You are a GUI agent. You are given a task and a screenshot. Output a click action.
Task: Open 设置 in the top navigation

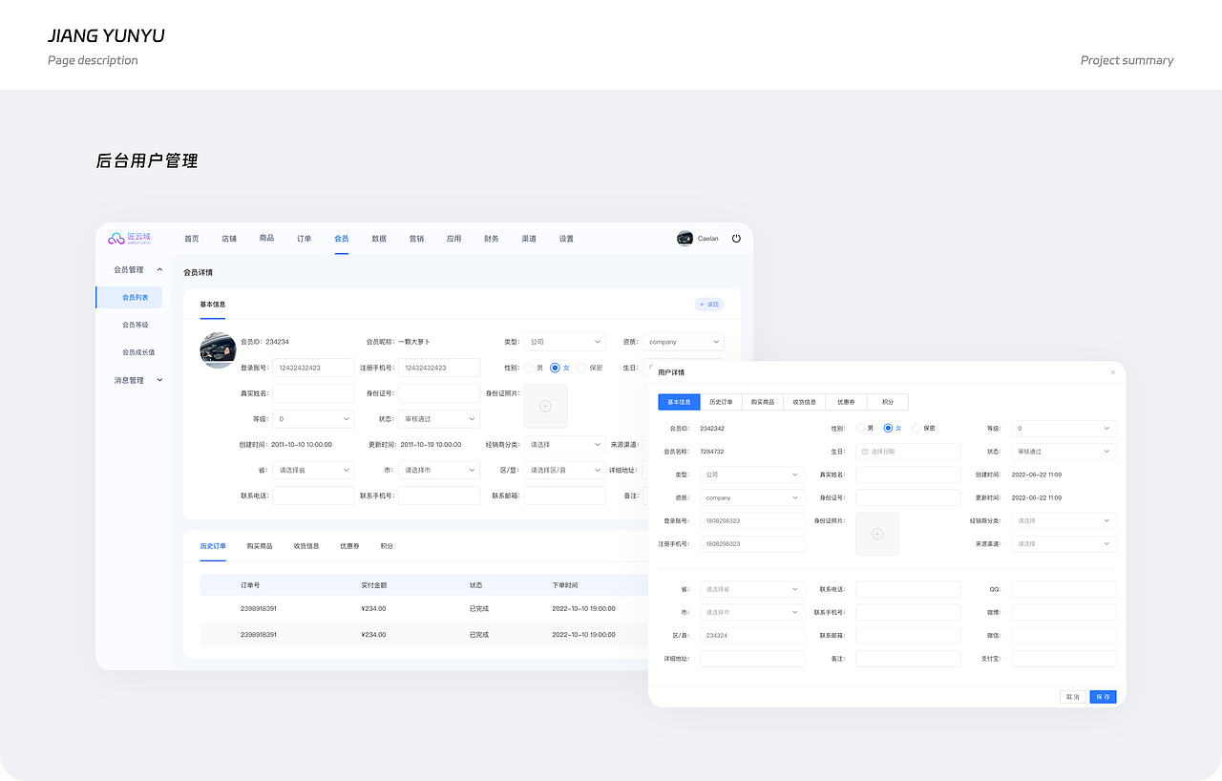coord(566,239)
